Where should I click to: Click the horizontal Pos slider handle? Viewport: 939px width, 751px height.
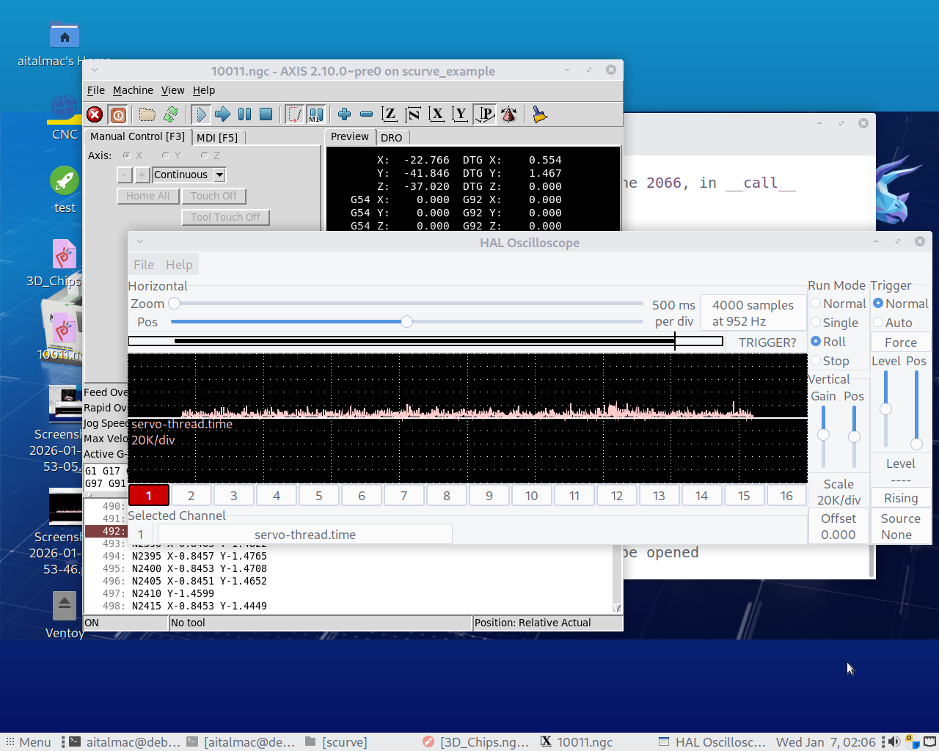pos(406,322)
